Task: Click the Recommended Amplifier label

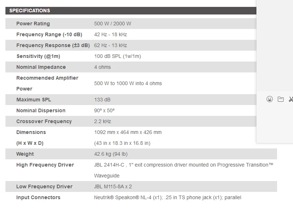Action: pos(47,78)
